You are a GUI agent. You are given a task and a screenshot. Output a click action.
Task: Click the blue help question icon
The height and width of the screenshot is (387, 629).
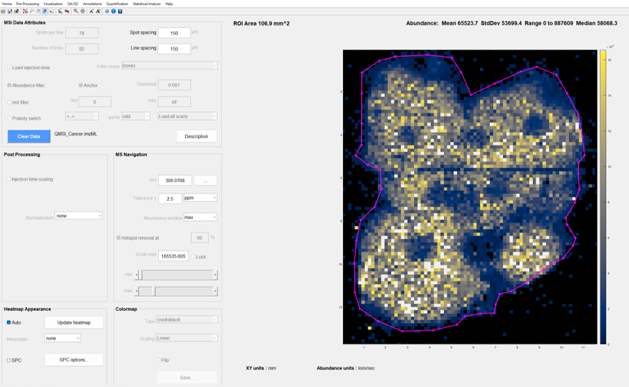[113, 11]
